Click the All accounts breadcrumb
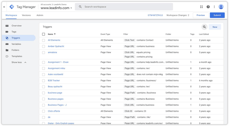Image resolution: width=229 pixels, height=126 pixels. point(46,4)
